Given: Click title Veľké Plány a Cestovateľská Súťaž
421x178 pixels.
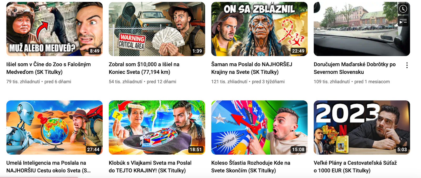Looking at the screenshot, I should pos(355,166).
